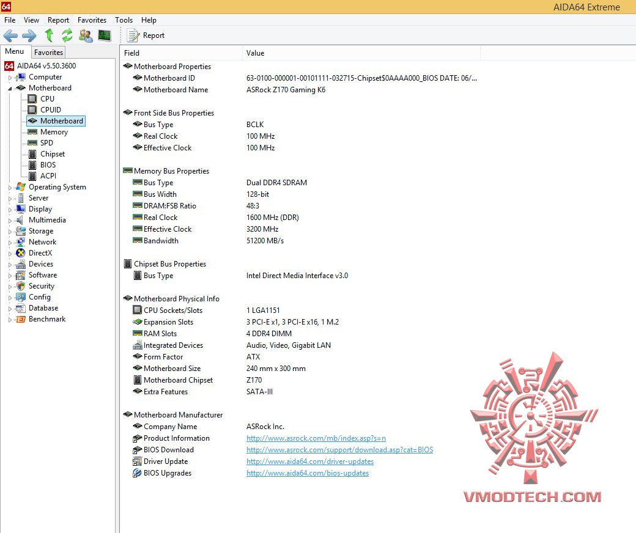Image resolution: width=636 pixels, height=533 pixels.
Task: Open the View menu
Action: 31,20
